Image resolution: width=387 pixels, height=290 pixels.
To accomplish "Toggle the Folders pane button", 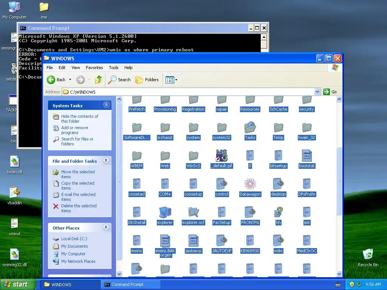I will click(147, 80).
